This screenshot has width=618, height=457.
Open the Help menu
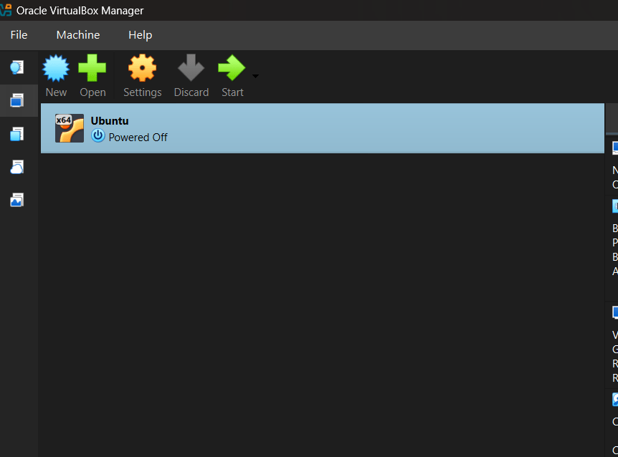[x=140, y=35]
